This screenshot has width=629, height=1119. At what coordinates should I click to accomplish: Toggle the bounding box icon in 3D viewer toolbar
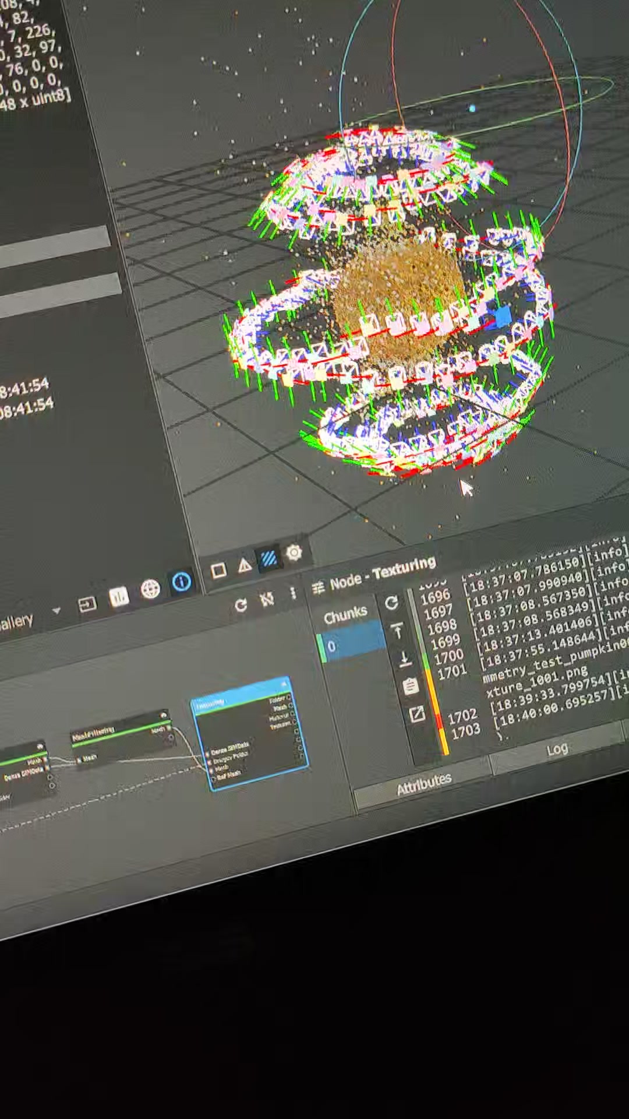point(218,571)
